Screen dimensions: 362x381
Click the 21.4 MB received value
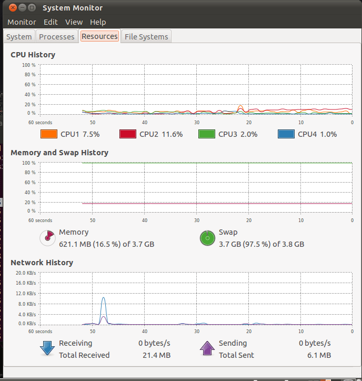[x=156, y=355]
